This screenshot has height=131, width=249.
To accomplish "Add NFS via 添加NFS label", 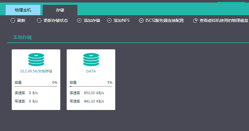I will pyautogui.click(x=121, y=20).
